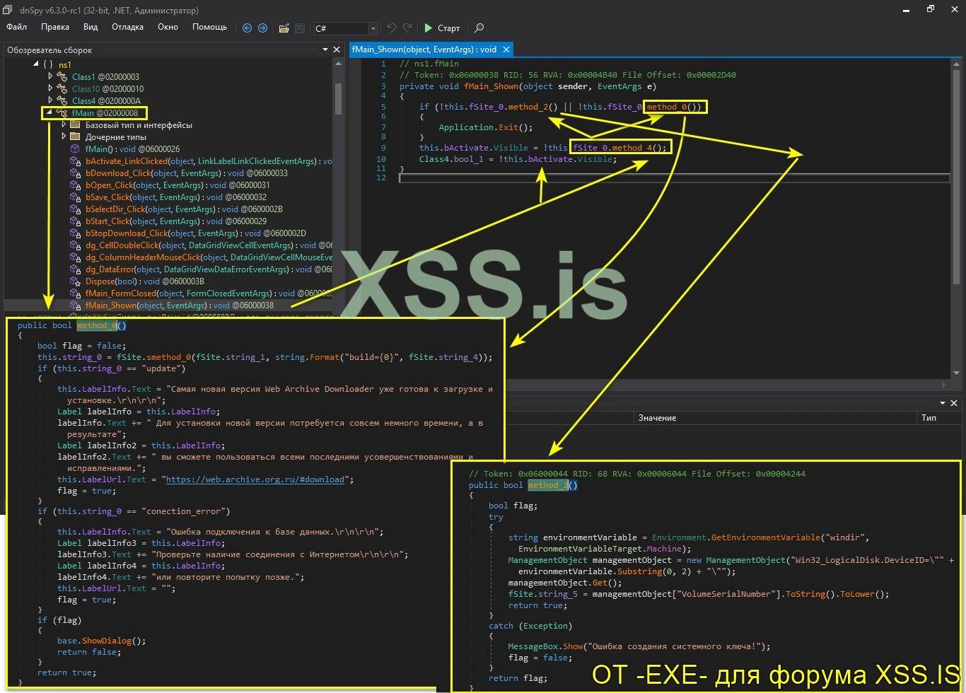Open search with the magnifier icon
The image size is (966, 693).
(x=479, y=28)
